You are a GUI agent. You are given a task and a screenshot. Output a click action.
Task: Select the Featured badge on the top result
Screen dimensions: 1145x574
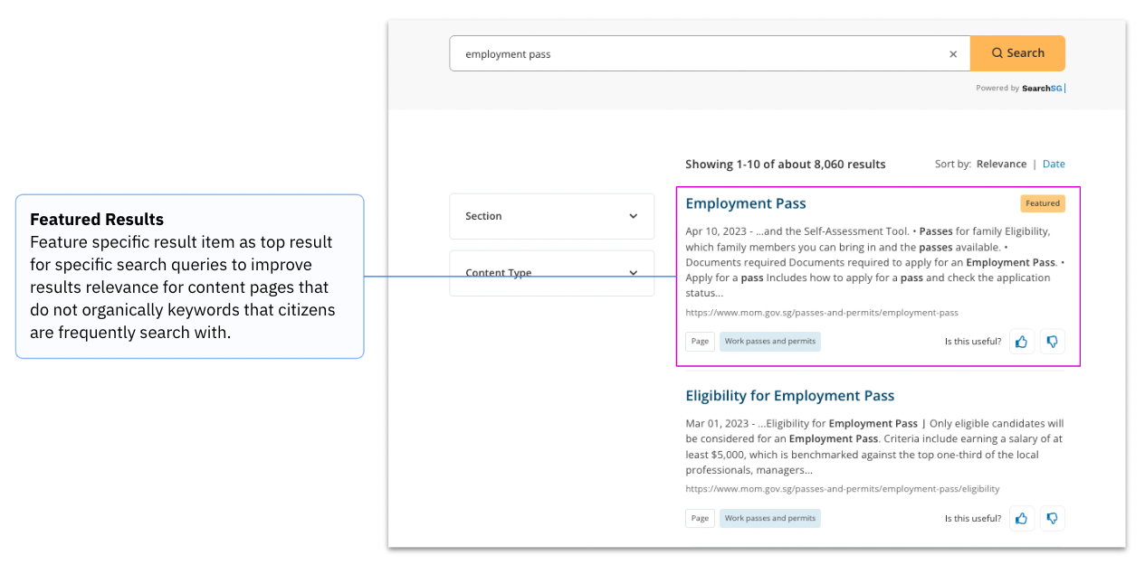click(1042, 203)
